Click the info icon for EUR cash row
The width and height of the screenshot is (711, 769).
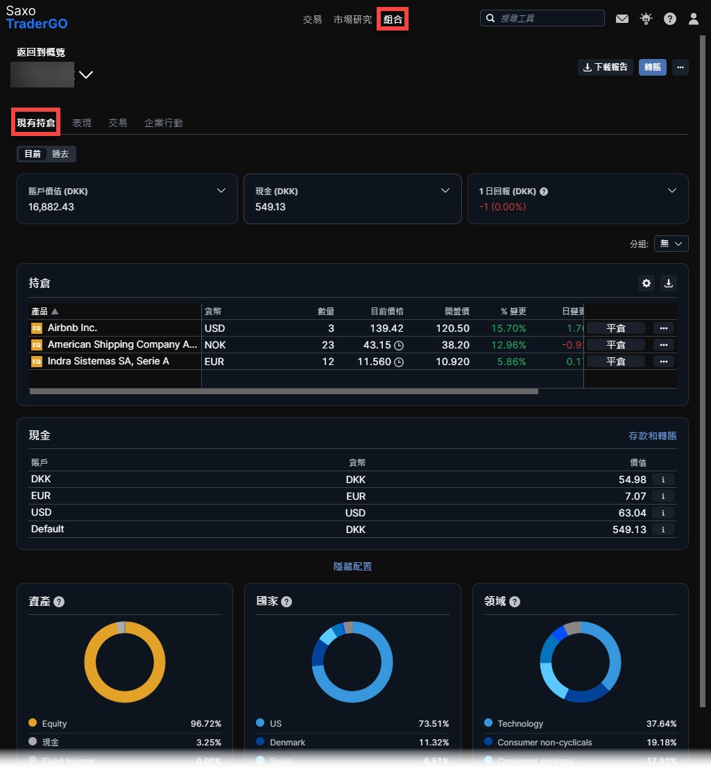[663, 496]
